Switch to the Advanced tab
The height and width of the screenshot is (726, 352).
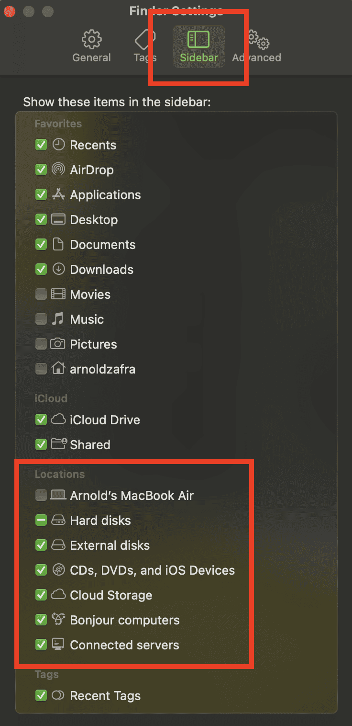(256, 45)
